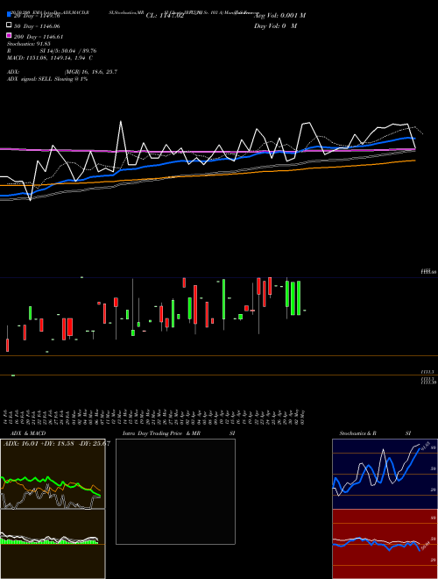Click the ADX signal SELL text
Viewport: 438px width, 579px height.
click(47, 79)
